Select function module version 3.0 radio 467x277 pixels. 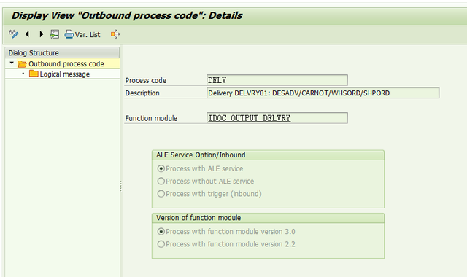click(161, 232)
